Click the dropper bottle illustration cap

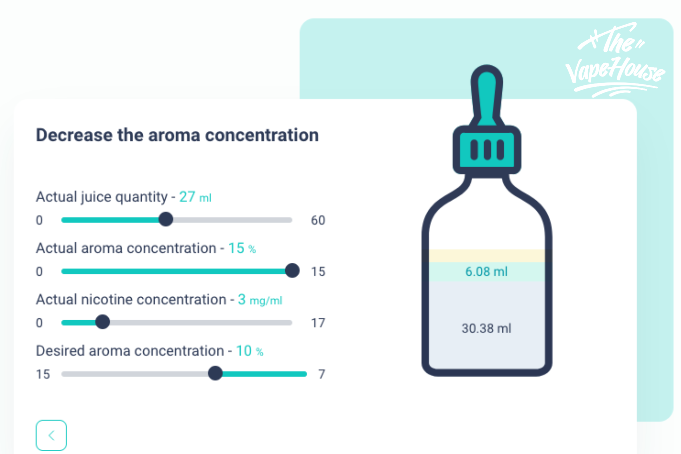487,150
